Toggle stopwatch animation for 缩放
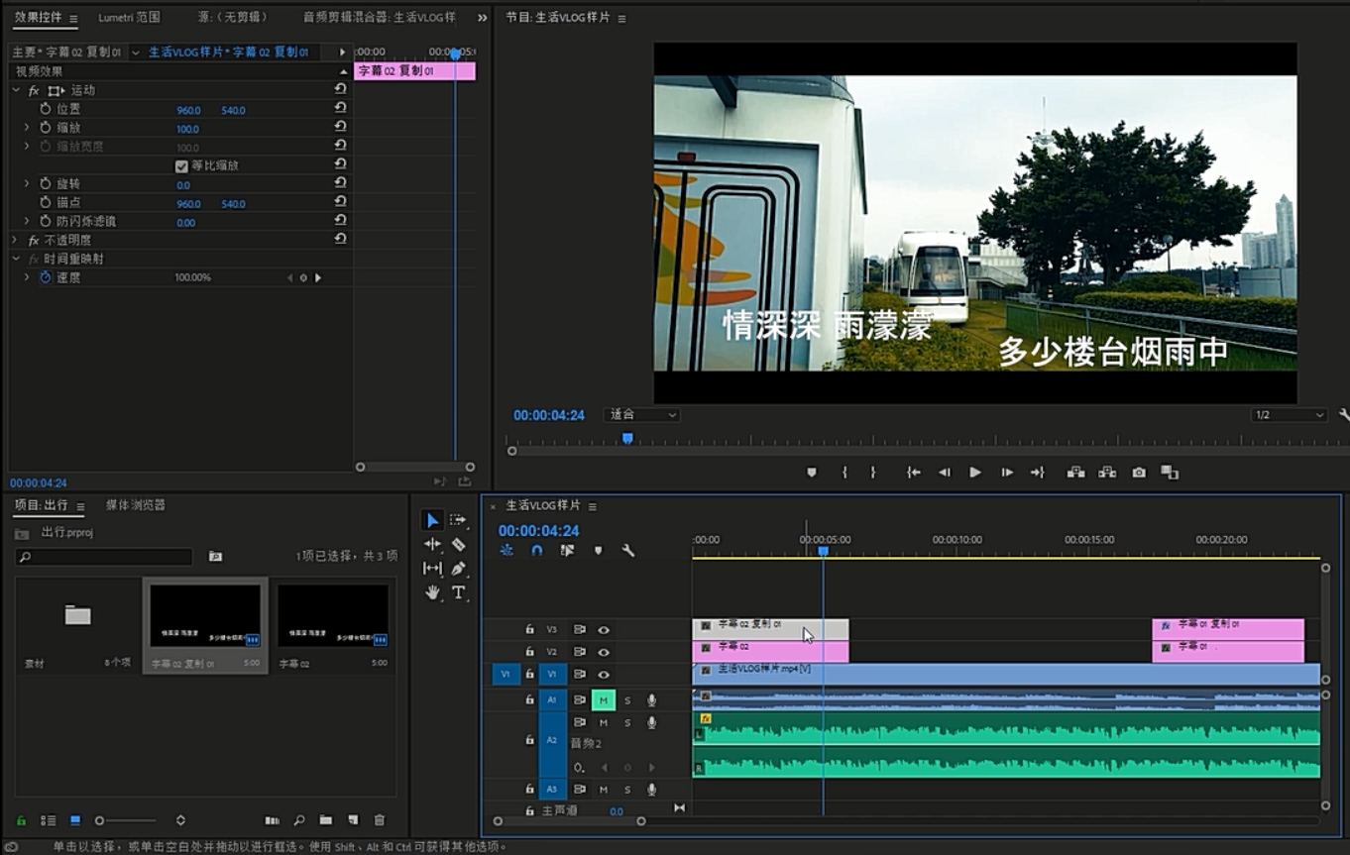 click(x=46, y=128)
